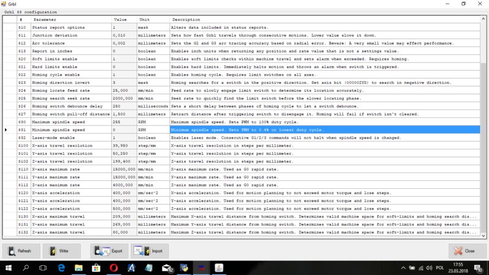Viewport: 489px width, 275px height.
Task: Click the highlighted Minimum spindle speed description
Action: 325,130
